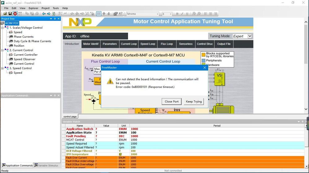The image size is (309, 173).
Task: Click the align right toolbar icon
Action: tap(215, 14)
